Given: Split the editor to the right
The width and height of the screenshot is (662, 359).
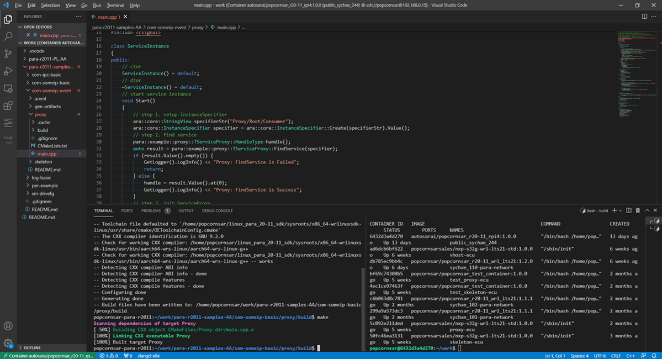Looking at the screenshot, I should [x=644, y=17].
